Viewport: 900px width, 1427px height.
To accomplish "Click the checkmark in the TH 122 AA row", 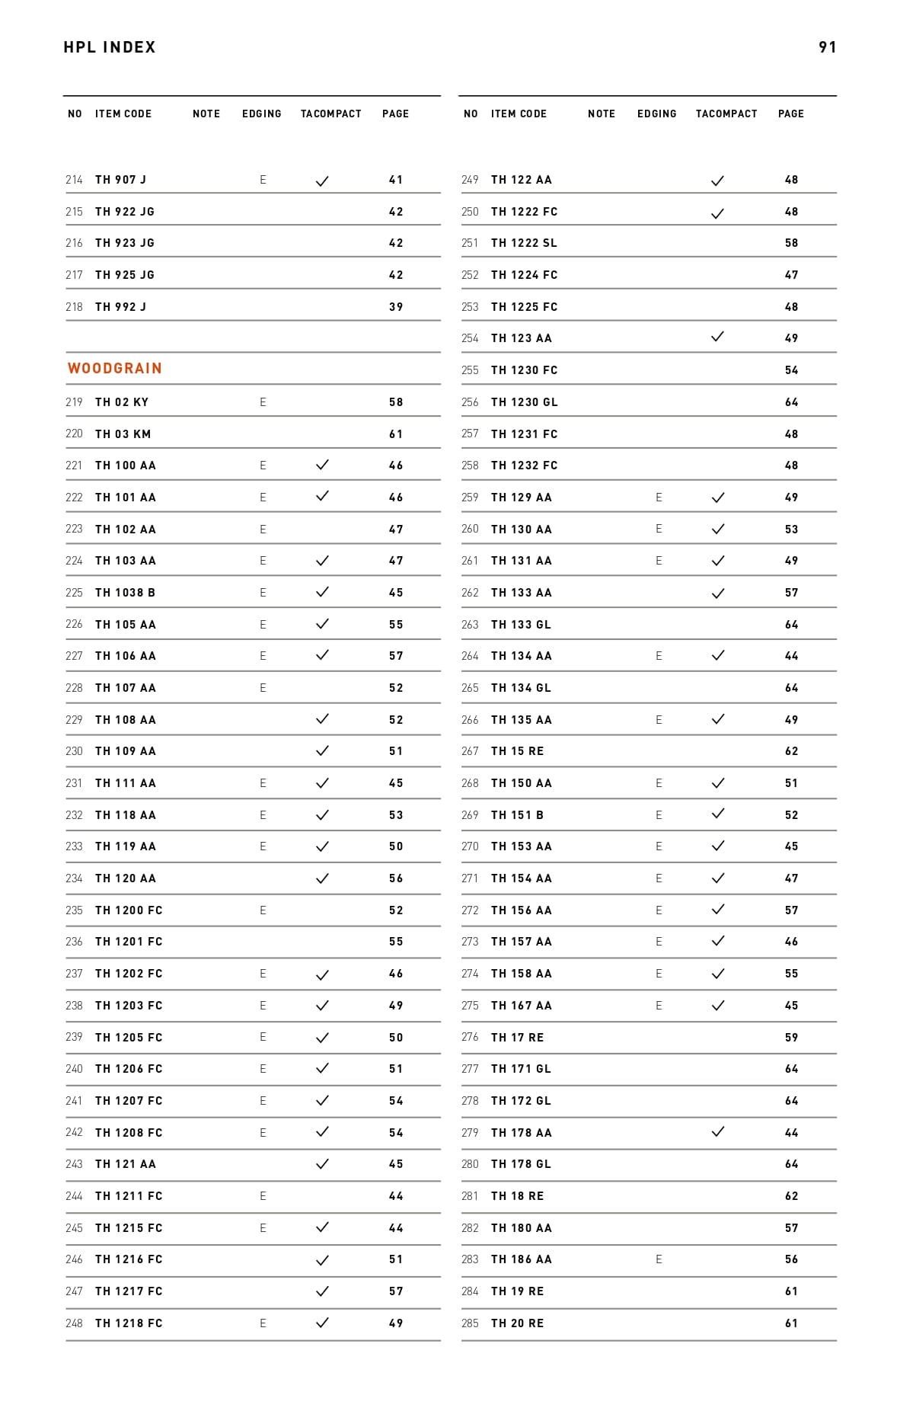I will pyautogui.click(x=717, y=181).
